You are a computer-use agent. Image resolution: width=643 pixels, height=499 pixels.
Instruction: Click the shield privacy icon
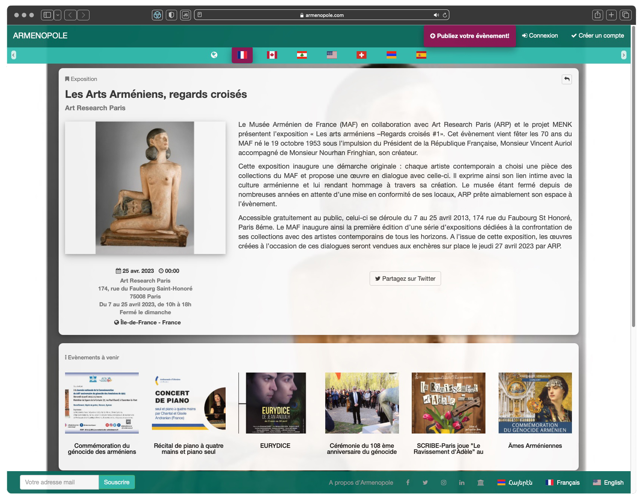(x=171, y=15)
